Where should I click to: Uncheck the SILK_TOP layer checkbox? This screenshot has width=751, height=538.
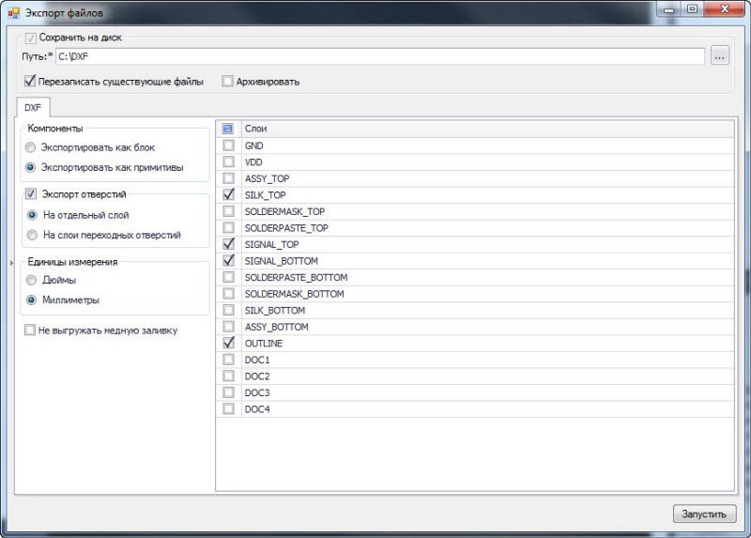(228, 194)
